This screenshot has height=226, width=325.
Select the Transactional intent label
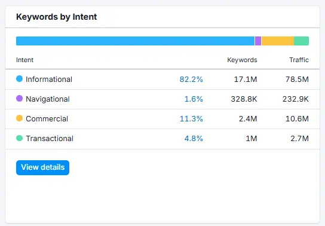click(50, 138)
